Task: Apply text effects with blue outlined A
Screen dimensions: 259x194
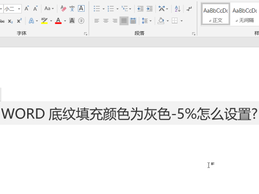Action: pos(31,21)
